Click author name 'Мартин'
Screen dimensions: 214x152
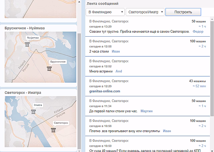pyautogui.click(x=146, y=111)
